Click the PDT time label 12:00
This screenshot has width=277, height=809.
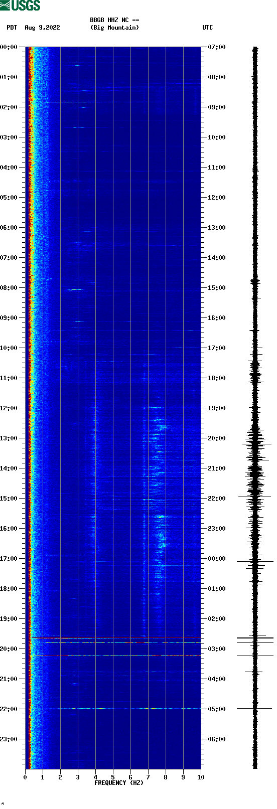pos(9,408)
